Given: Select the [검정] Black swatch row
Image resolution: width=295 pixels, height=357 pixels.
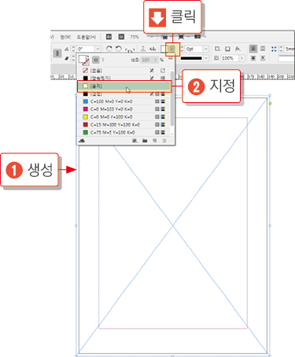Looking at the screenshot, I should tap(124, 94).
